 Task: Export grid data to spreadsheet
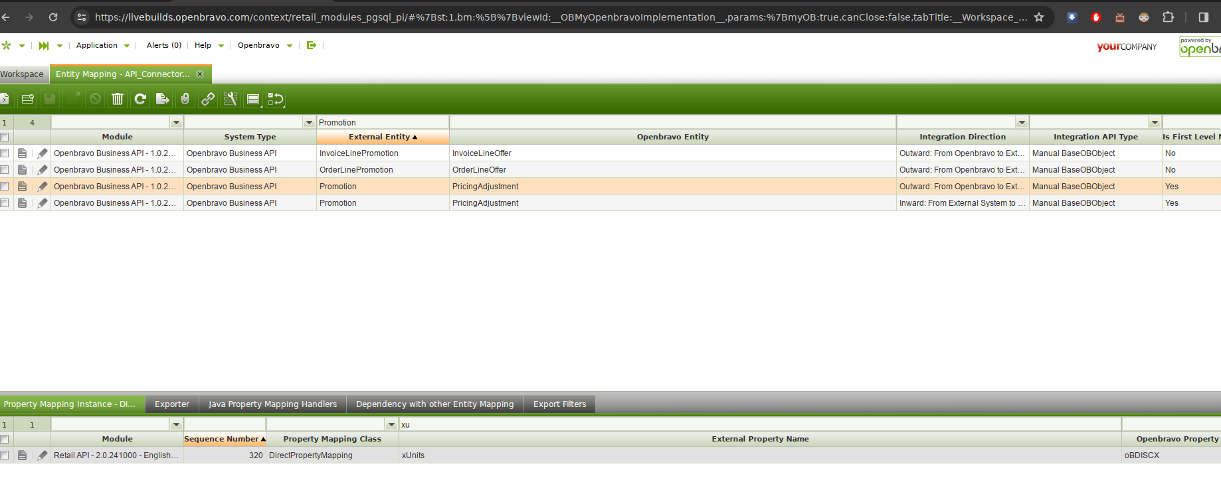(163, 99)
